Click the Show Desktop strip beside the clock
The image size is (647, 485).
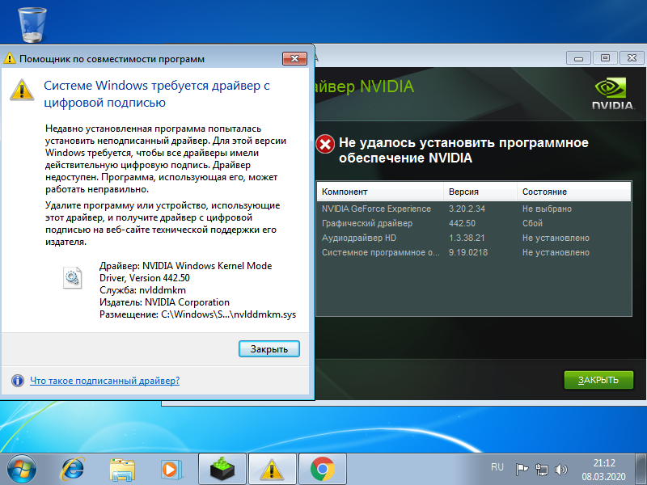point(641,470)
